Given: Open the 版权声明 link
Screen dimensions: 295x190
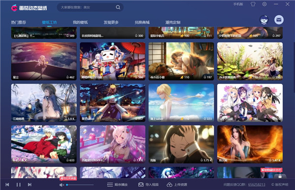Looking at the screenshot, I should coord(280,185).
